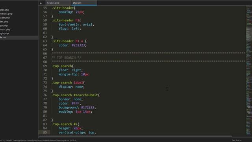The width and height of the screenshot is (252, 142).
Task: Click background value #172232 on line 79
Action: click(87, 107)
